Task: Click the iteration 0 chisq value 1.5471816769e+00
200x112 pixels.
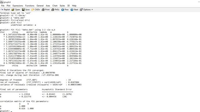Action: 16,35
